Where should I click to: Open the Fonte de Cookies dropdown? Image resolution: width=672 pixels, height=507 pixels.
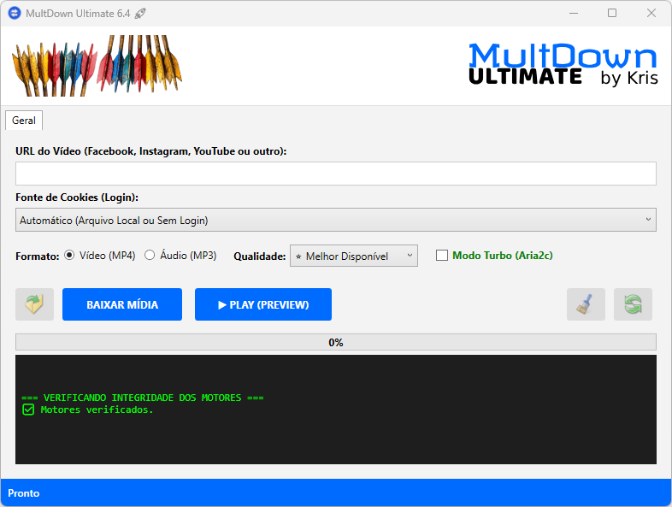335,220
